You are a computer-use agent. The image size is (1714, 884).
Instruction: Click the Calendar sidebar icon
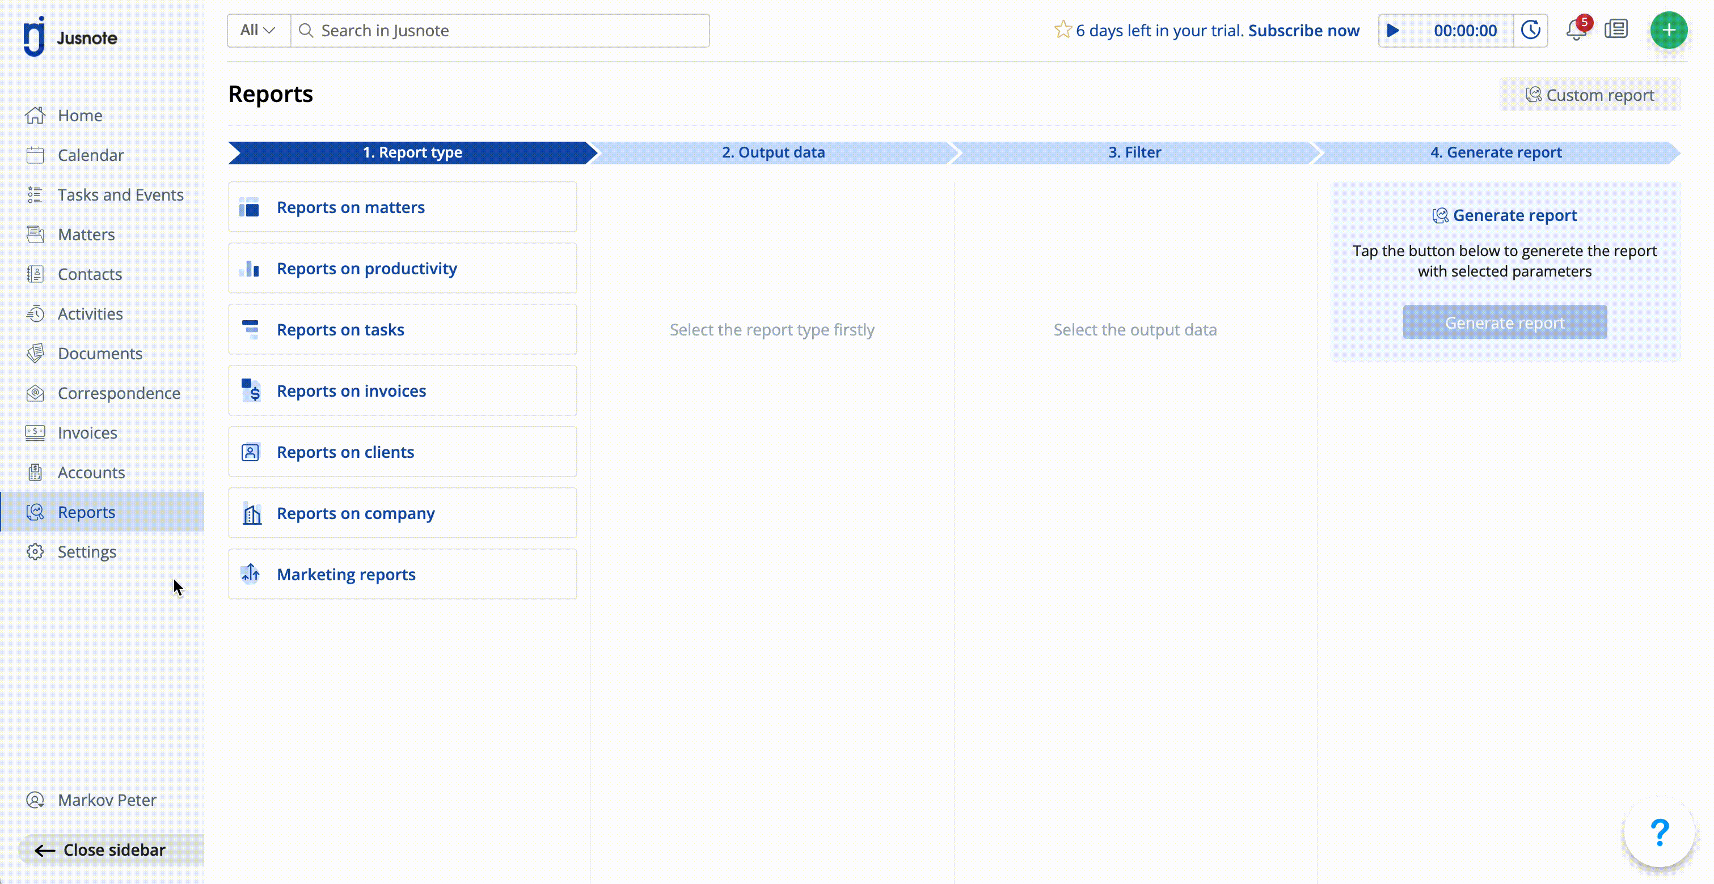coord(35,155)
